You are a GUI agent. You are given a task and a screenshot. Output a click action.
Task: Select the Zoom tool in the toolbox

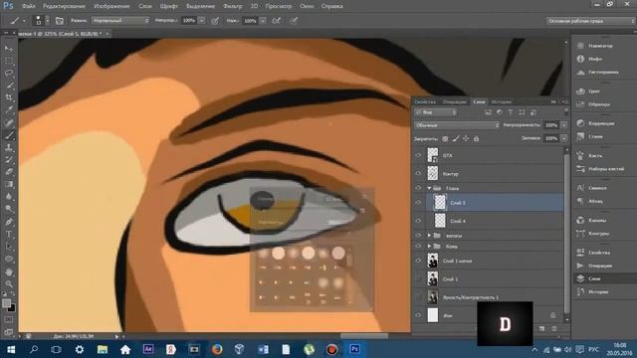click(9, 283)
